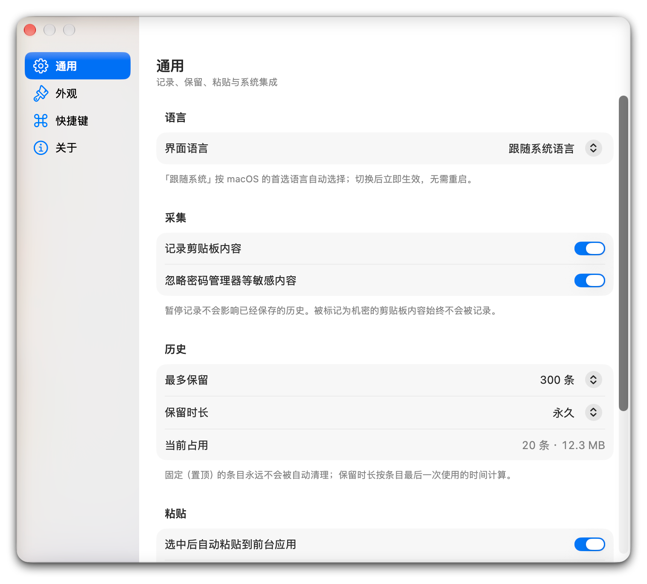Click the 历史 section heading
647x584 pixels.
click(x=175, y=349)
